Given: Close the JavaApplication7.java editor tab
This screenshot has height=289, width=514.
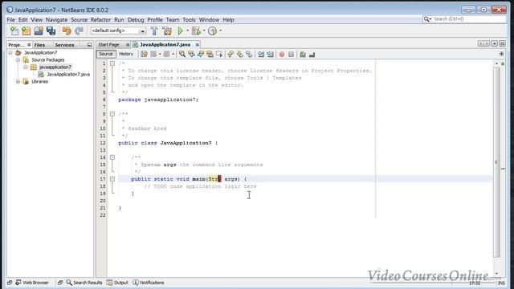Looking at the screenshot, I should tap(197, 45).
